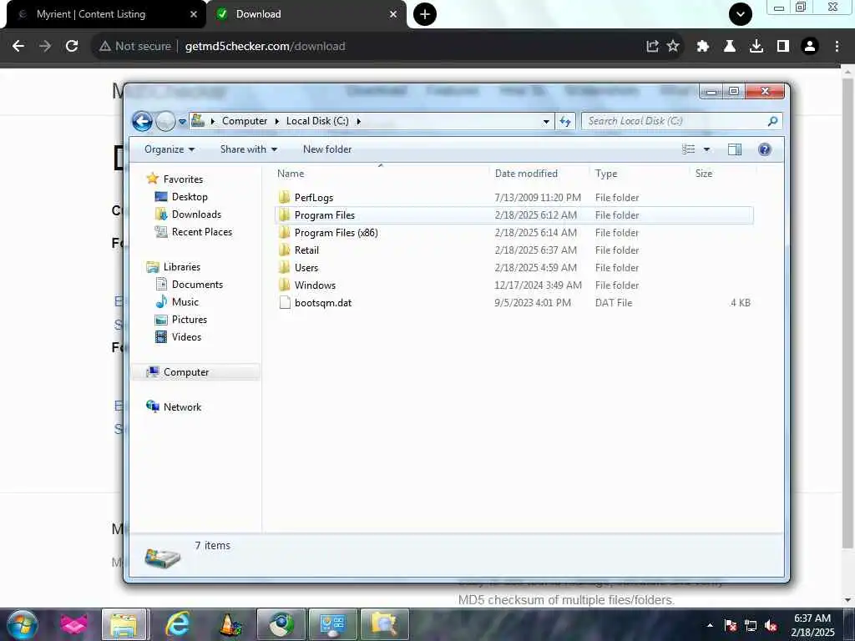
Task: Open the address bar previous locations dropdown
Action: [546, 122]
